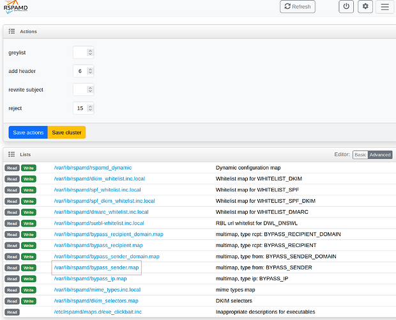Adjust the greylist value stepper arrows
Screen dimensions: 396x320
point(90,52)
